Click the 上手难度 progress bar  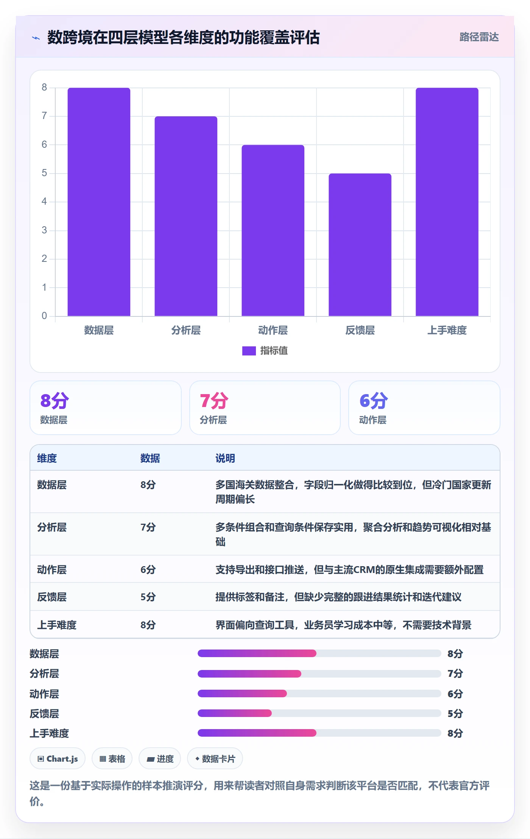(319, 733)
